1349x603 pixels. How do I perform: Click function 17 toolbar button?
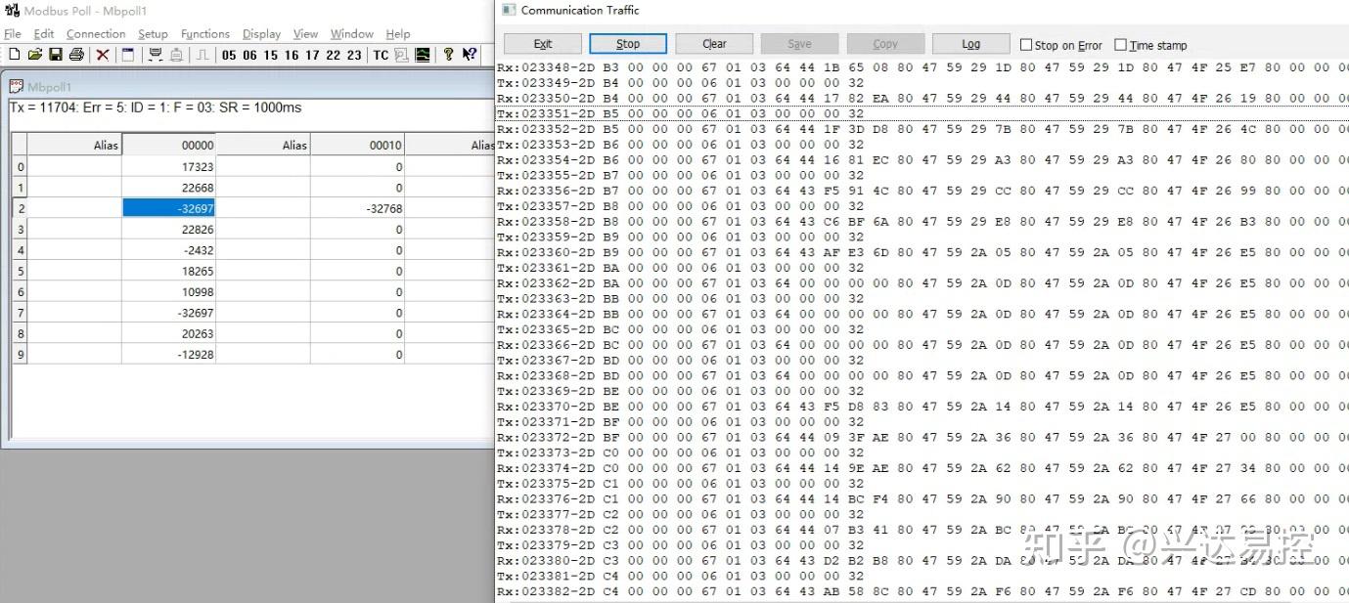(x=312, y=55)
